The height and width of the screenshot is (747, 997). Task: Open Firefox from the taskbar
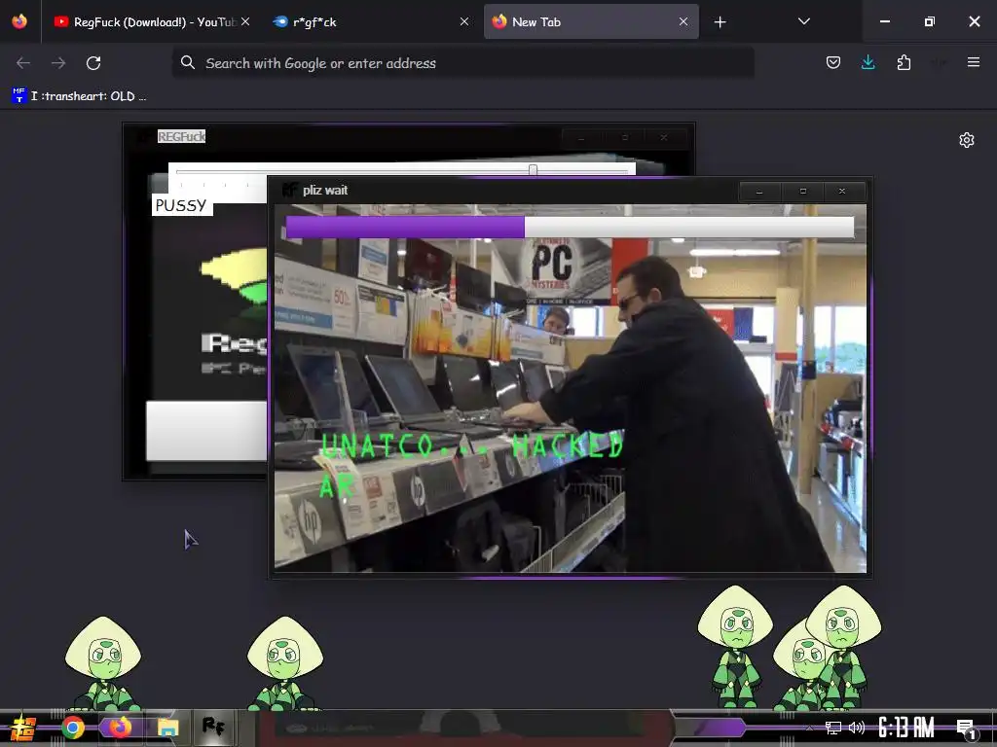point(120,727)
